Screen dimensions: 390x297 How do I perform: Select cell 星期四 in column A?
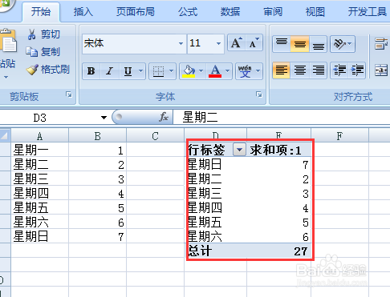[39, 193]
